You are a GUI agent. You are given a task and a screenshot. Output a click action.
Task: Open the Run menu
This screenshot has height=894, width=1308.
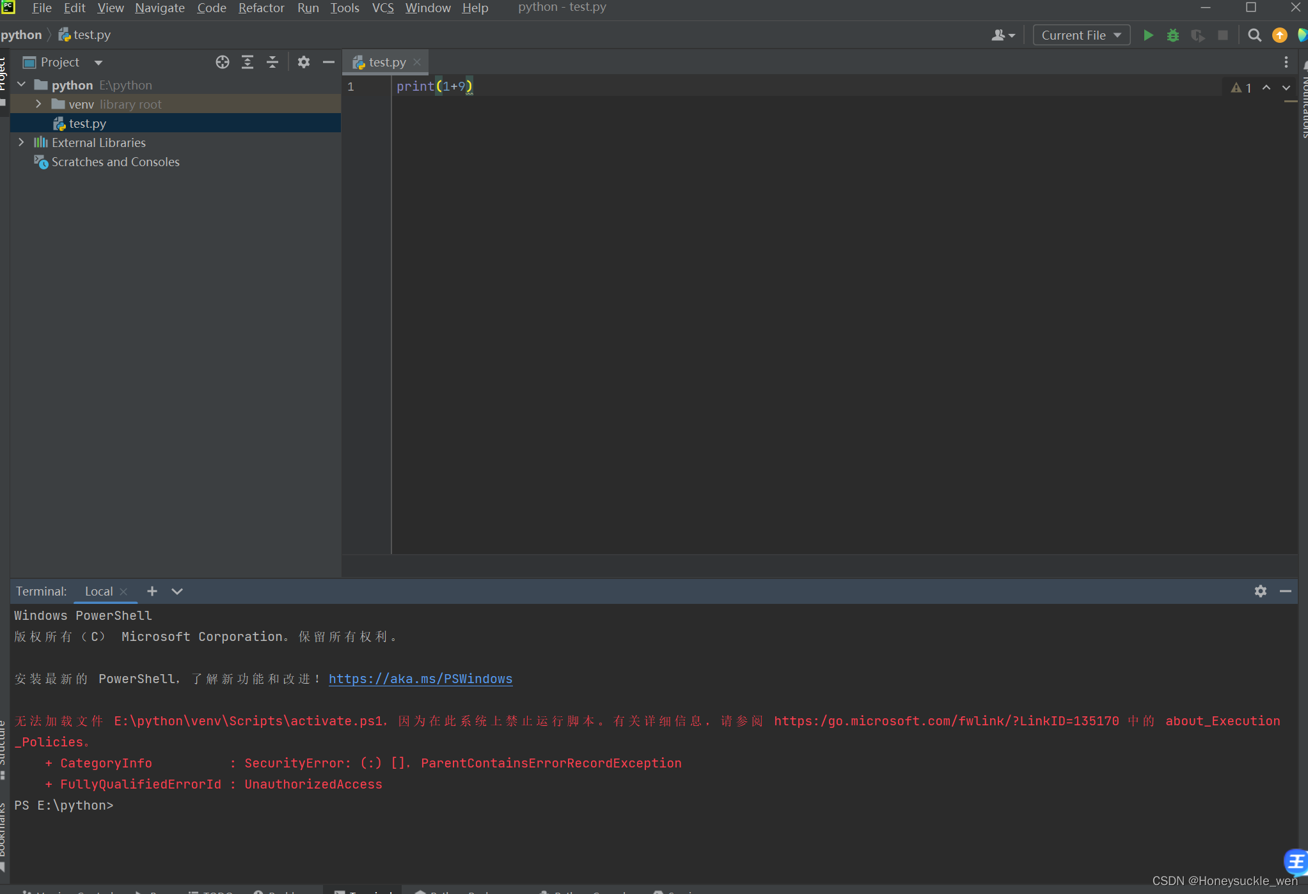pos(308,8)
